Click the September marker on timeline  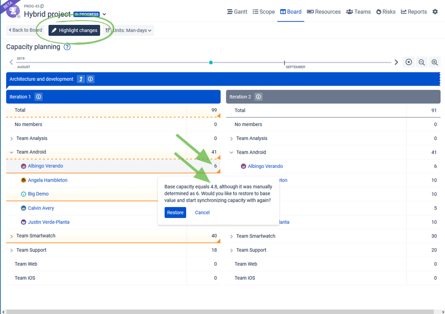coord(284,63)
